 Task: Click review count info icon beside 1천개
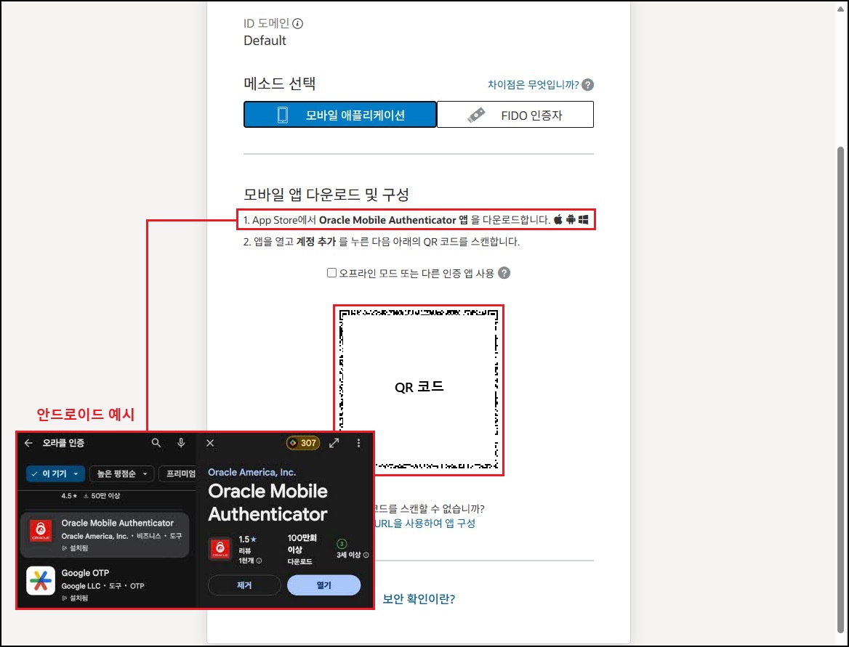pos(259,561)
